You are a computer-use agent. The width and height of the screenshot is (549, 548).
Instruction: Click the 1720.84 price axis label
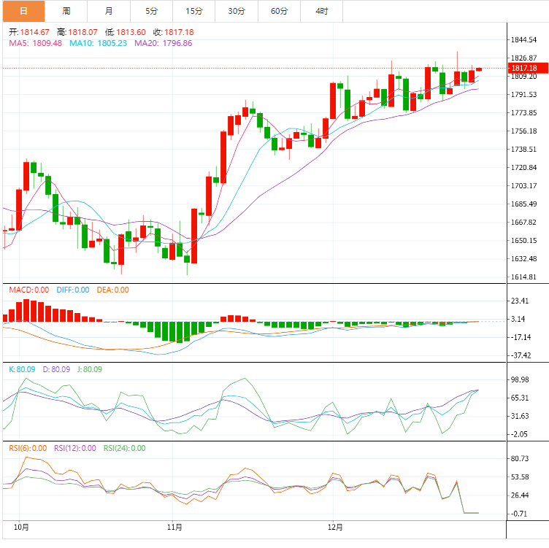pos(523,168)
